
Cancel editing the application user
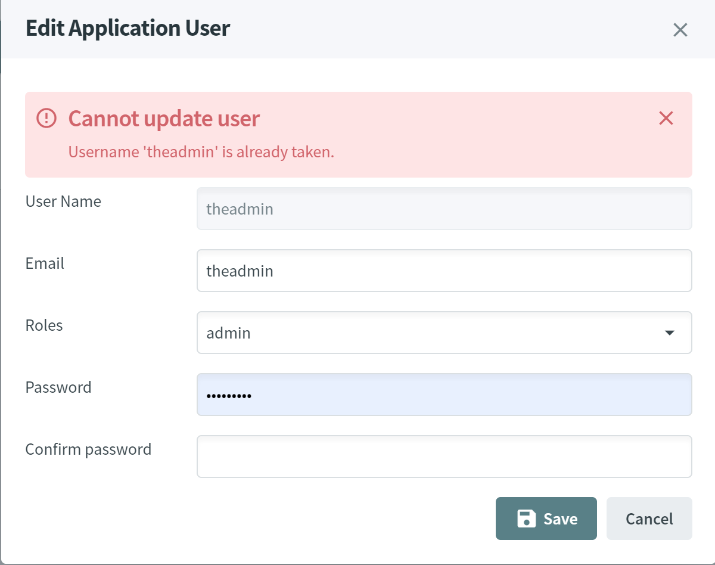(x=649, y=519)
